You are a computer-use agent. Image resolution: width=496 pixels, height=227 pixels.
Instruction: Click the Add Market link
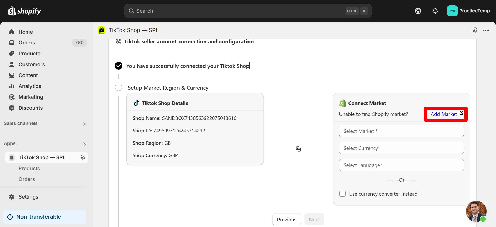coord(444,114)
